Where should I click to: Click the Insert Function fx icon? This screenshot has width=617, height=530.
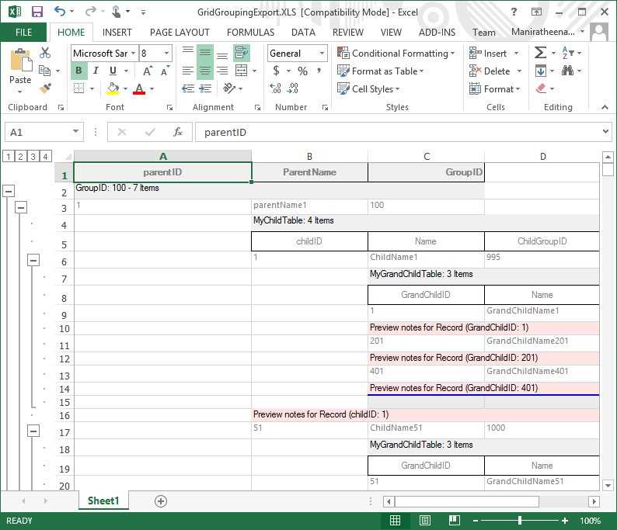pos(178,132)
